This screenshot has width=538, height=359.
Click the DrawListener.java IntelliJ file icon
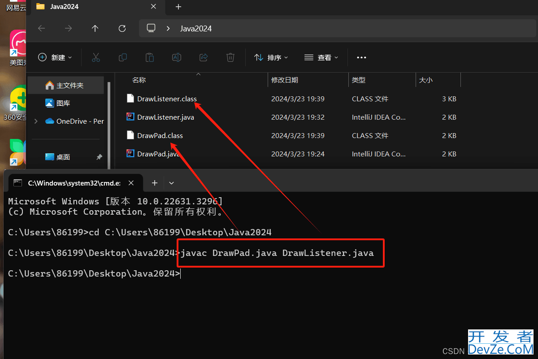[130, 117]
